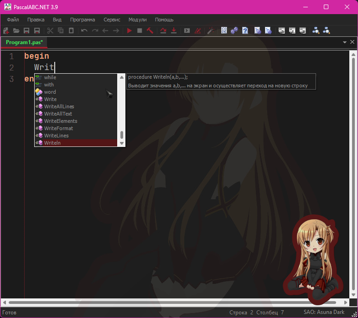Image resolution: width=358 pixels, height=318 pixels.
Task: Click the first search class-tree icon
Action: coord(316,30)
